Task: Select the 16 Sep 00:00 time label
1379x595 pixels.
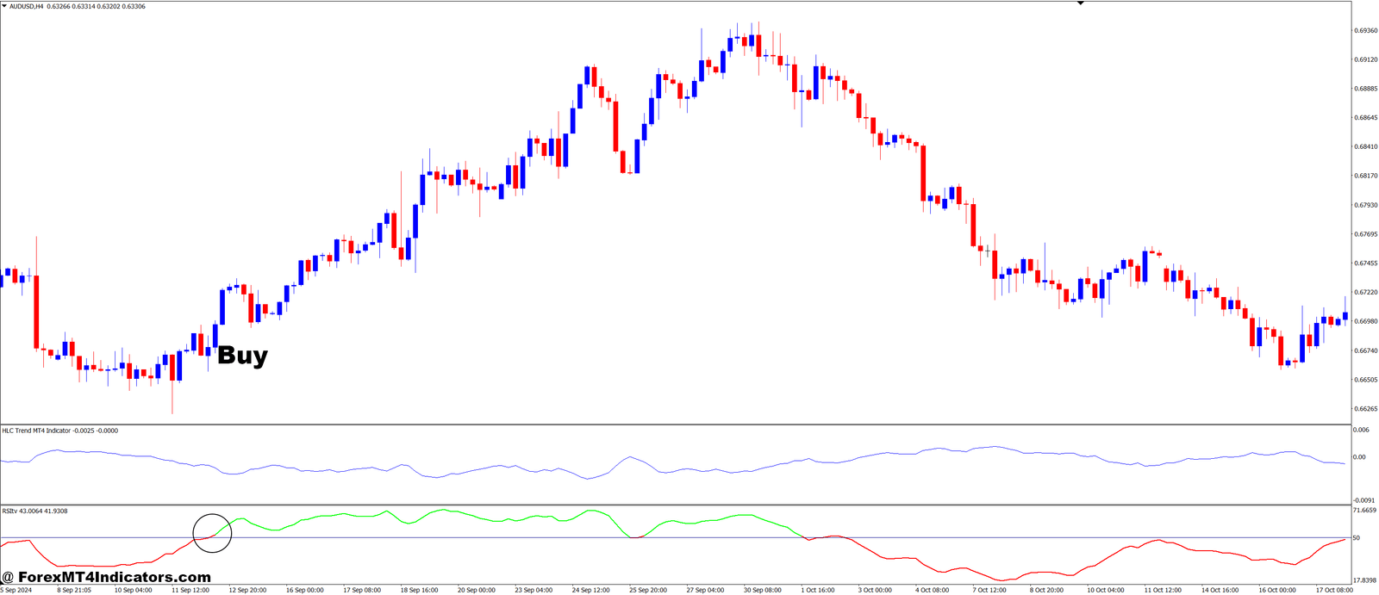Action: 304,590
